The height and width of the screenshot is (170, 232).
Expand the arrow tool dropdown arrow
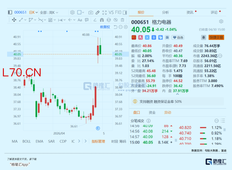click(74, 20)
